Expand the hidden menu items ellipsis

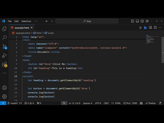[36, 21]
